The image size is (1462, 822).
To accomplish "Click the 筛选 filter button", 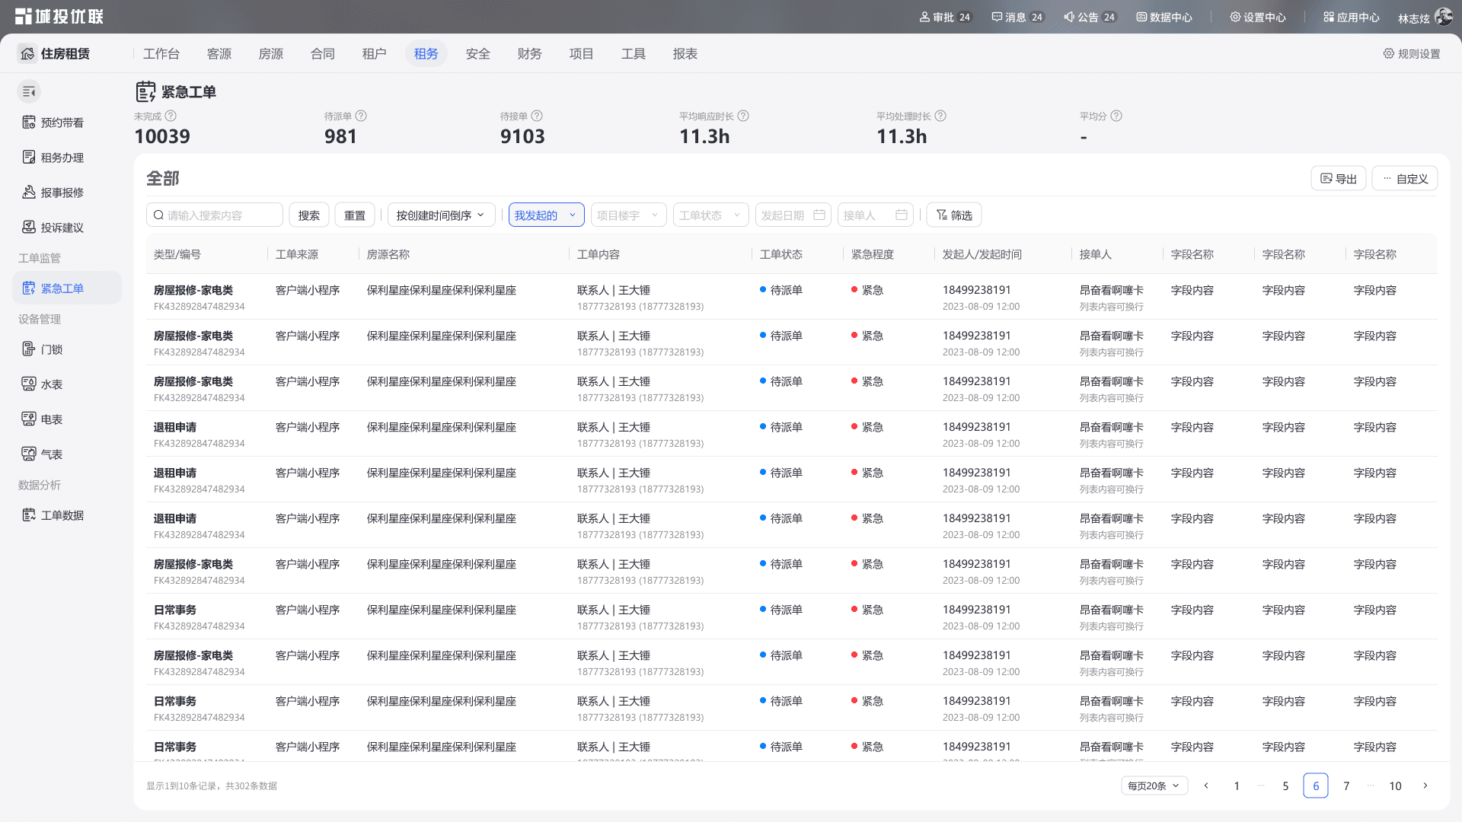I will [x=954, y=215].
